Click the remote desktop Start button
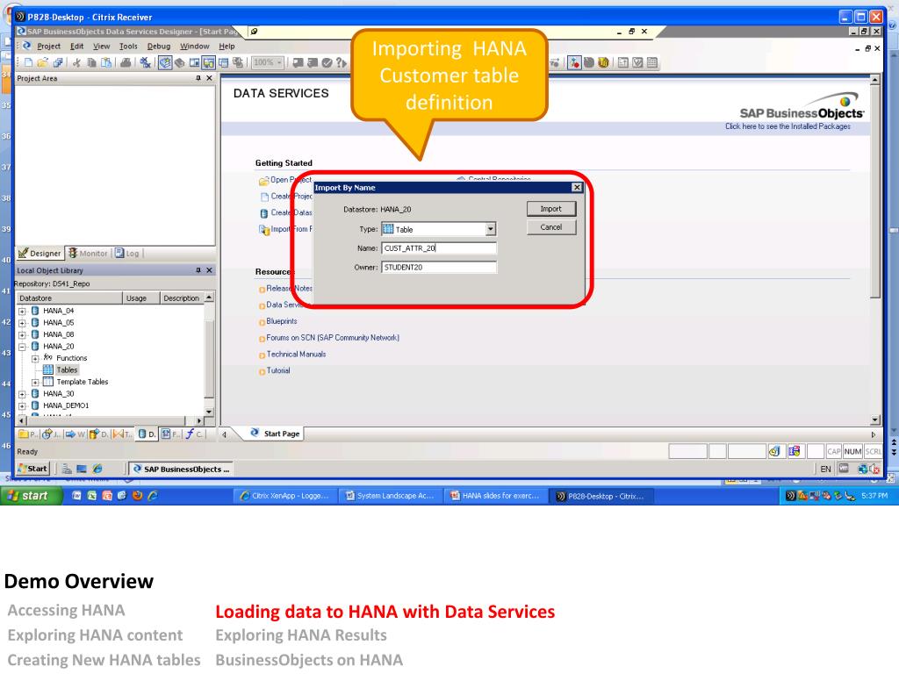The width and height of the screenshot is (899, 674). coord(32,469)
